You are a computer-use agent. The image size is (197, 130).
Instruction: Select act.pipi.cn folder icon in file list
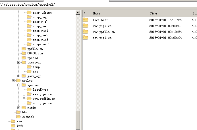click(86, 38)
